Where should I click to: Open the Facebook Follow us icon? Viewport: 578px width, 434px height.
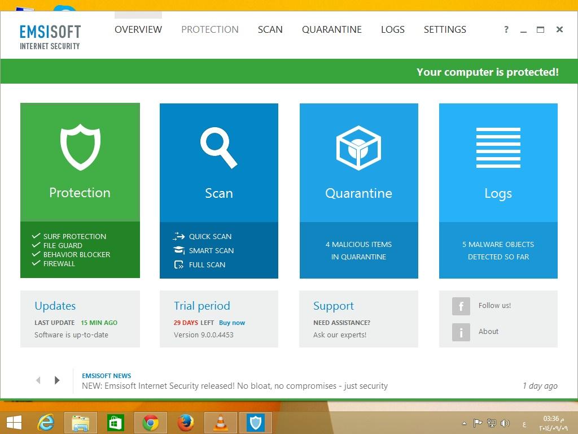point(461,306)
